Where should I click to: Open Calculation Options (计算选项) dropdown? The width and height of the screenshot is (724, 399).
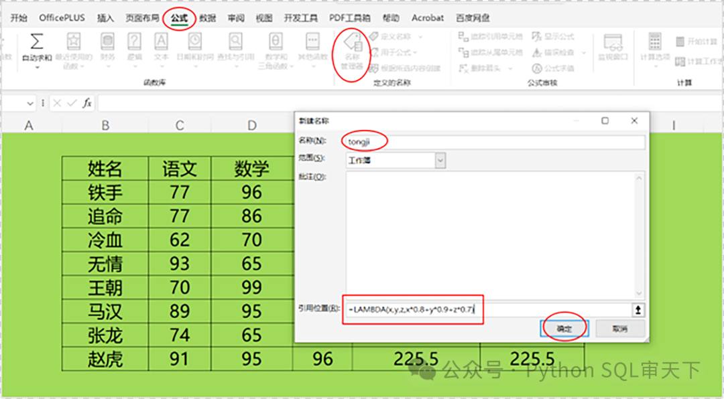pyautogui.click(x=654, y=44)
